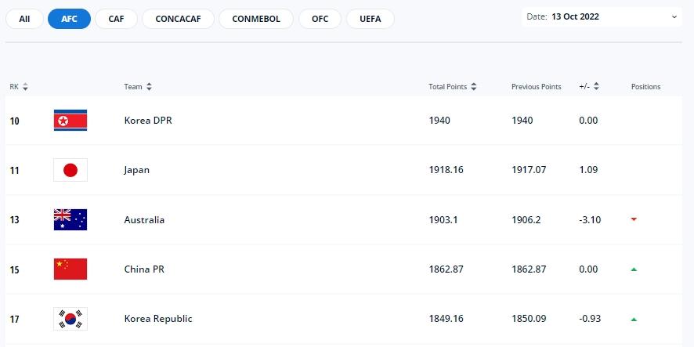694x347 pixels.
Task: Switch to the OFC filter
Action: [320, 19]
